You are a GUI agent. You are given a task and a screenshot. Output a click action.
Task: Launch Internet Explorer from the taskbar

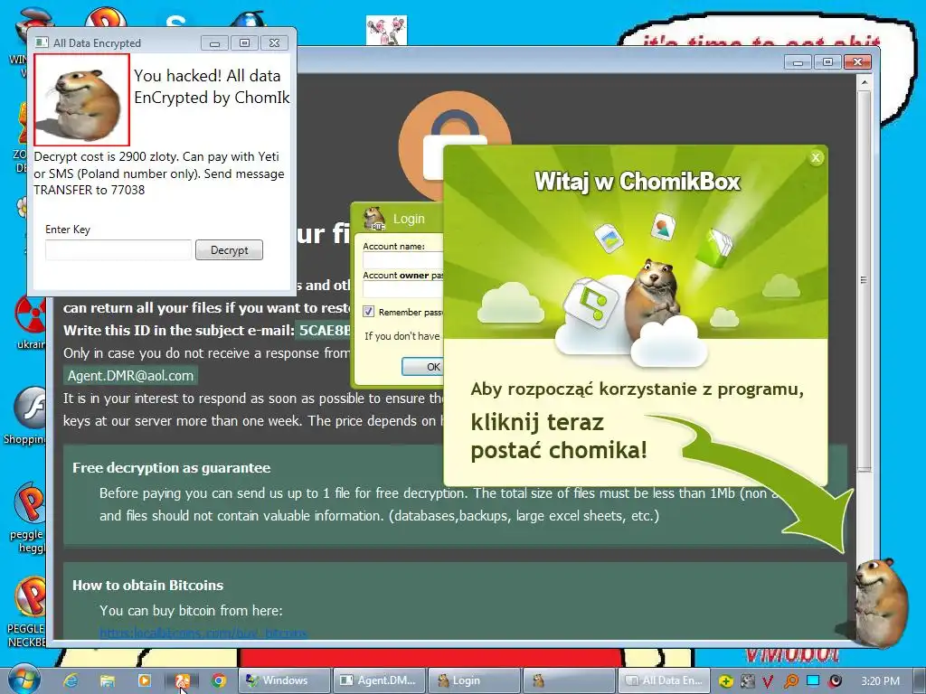71,680
